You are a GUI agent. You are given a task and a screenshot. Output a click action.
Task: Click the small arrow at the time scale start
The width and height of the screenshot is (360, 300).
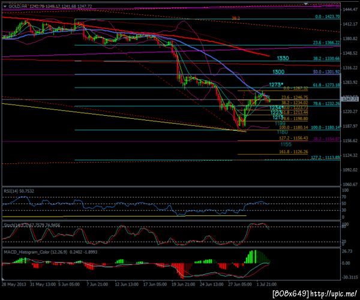[x=3, y=280]
